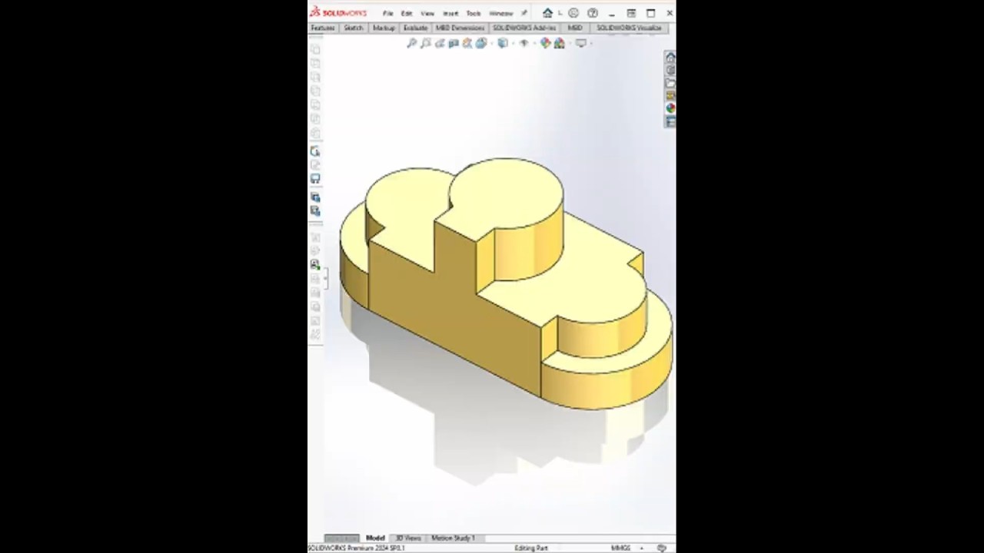Image resolution: width=984 pixels, height=553 pixels.
Task: Expand the View Orientation dropdown arrow
Action: 491,44
